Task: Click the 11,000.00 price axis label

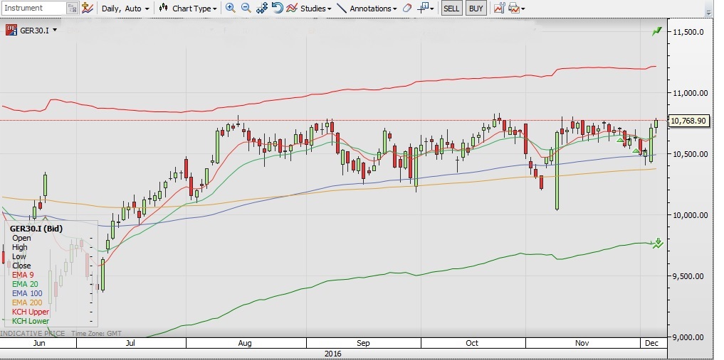Action: coord(691,93)
